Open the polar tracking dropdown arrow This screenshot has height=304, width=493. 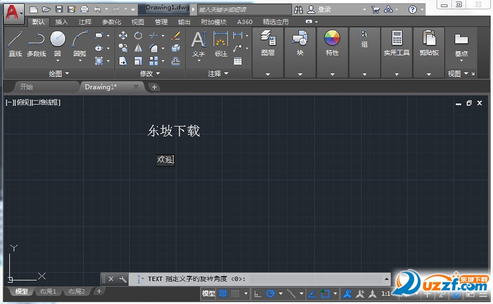280,294
